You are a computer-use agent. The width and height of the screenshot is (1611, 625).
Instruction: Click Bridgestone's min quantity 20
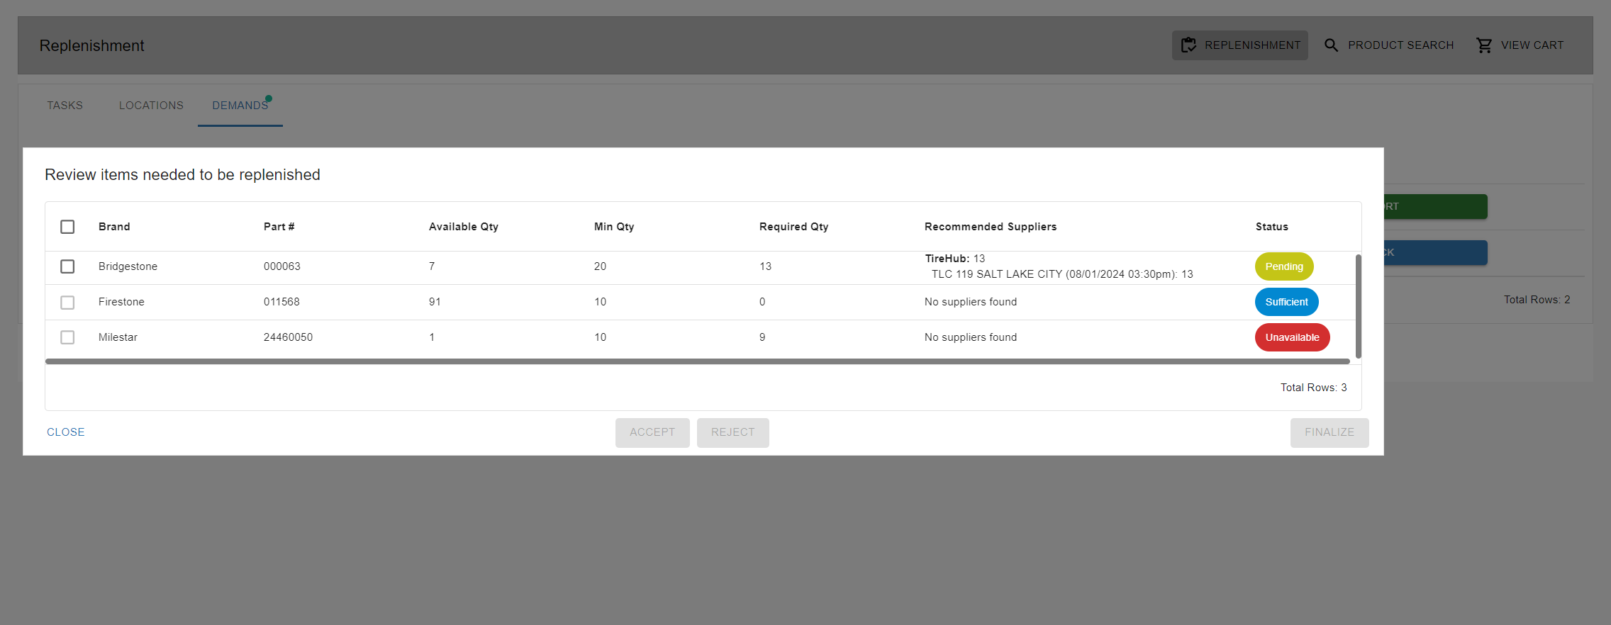point(600,266)
